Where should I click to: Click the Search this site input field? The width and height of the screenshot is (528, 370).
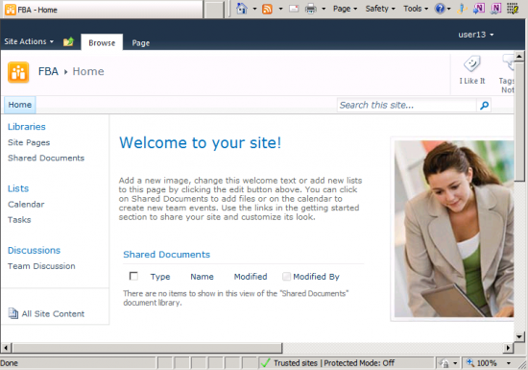click(407, 105)
